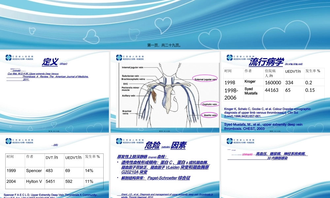Select the circled Basilic vein label
This screenshot has height=198, width=330.
pyautogui.click(x=209, y=115)
